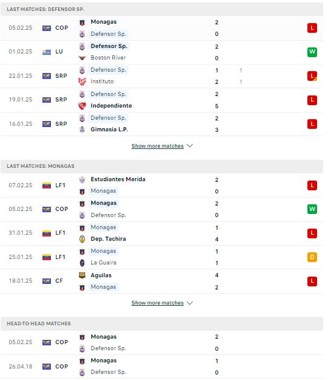Viewport: 328px width, 380px height.
Task: Click the Instituto club logo
Action: pos(82,81)
